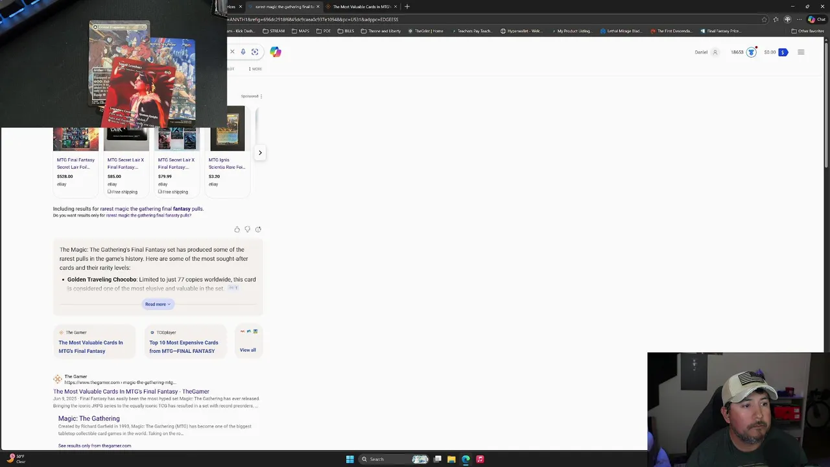Switch to Microsoft Edge taskbar icon
This screenshot has height=467, width=830.
(x=466, y=459)
